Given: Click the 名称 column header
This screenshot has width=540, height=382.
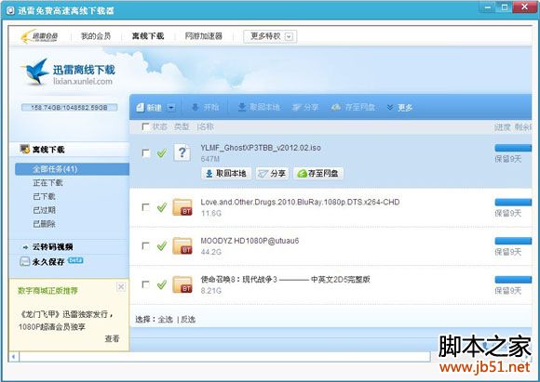Looking at the screenshot, I should click(x=206, y=127).
